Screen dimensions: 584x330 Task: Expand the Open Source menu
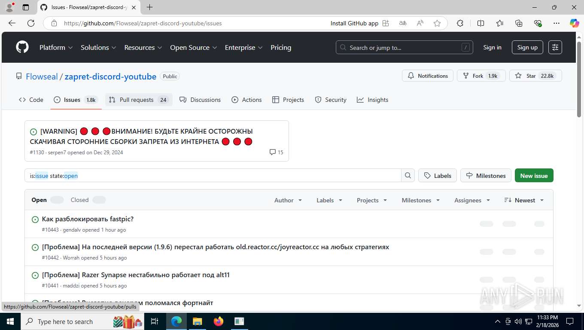click(194, 48)
